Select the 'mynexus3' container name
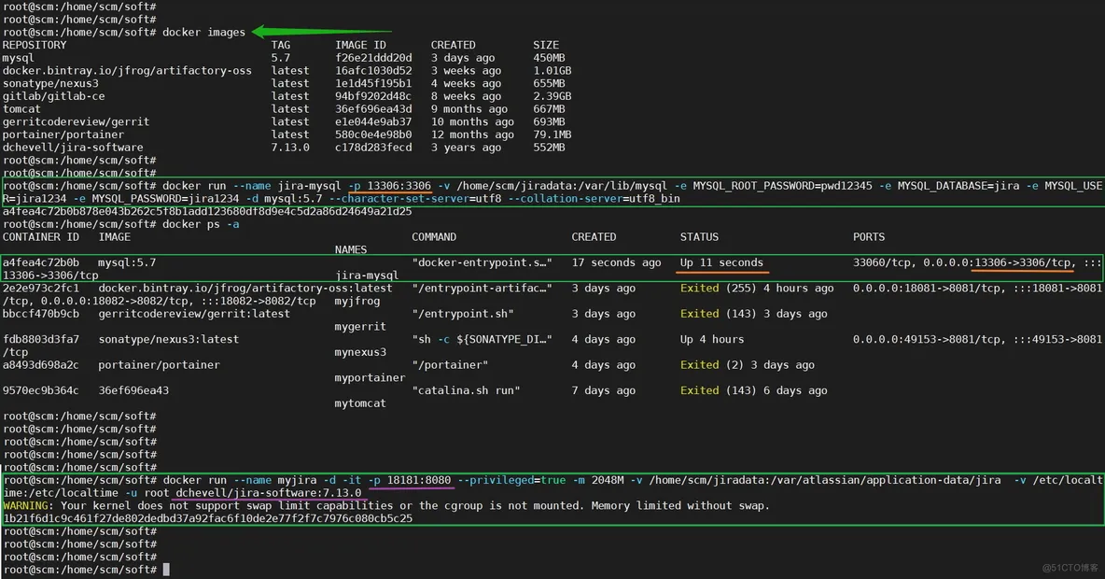This screenshot has width=1105, height=579. [x=360, y=352]
